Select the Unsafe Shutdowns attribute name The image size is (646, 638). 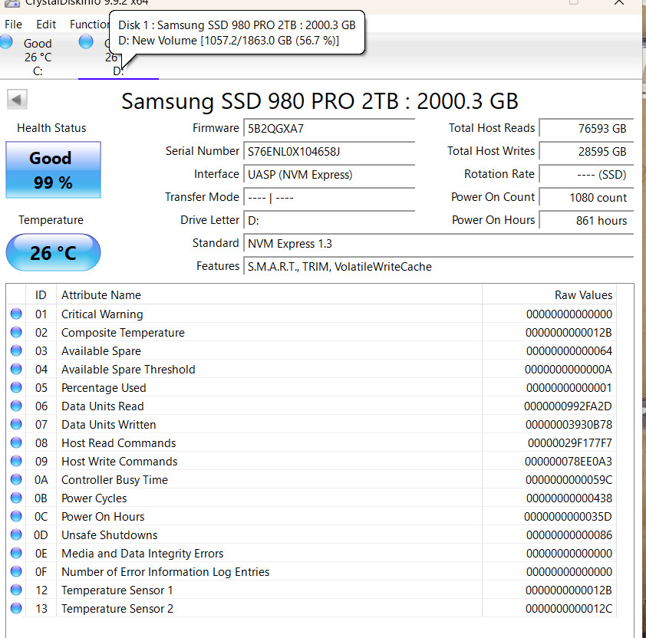click(109, 535)
